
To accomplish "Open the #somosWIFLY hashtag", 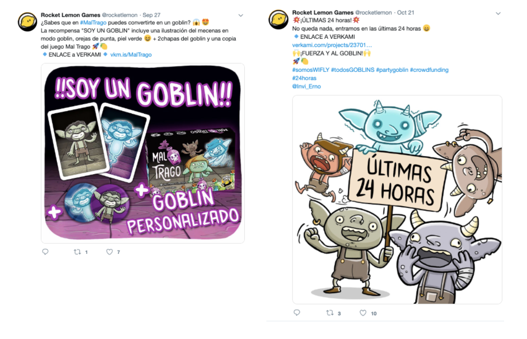I will click(311, 70).
